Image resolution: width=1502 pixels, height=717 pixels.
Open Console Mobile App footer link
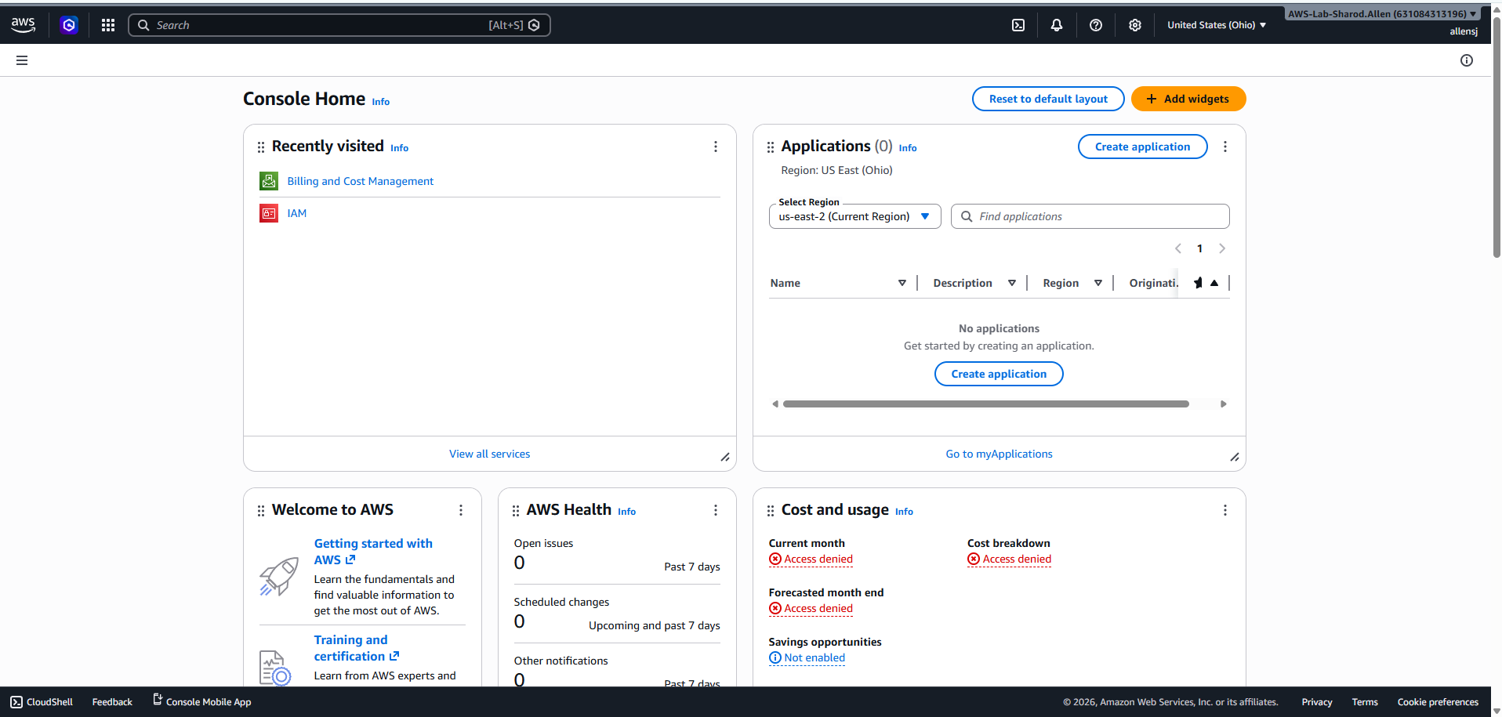pyautogui.click(x=202, y=701)
